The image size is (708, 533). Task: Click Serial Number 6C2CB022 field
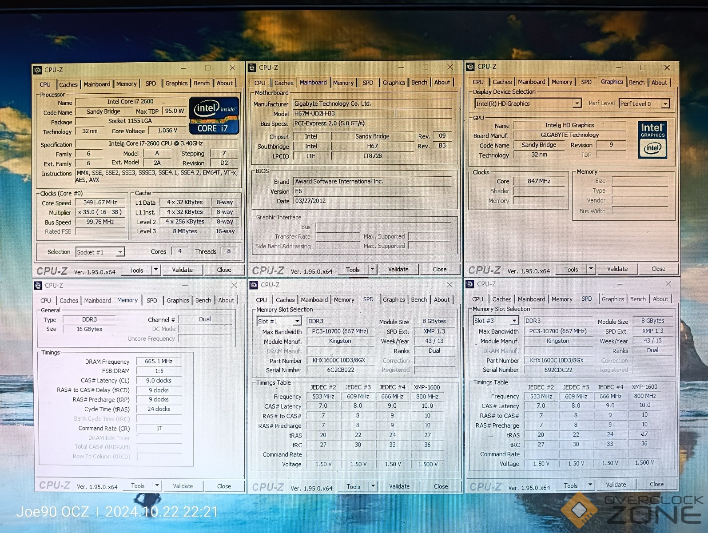pos(341,370)
